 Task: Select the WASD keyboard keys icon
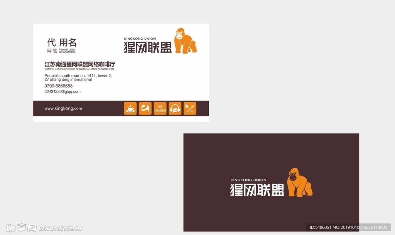coord(160,108)
